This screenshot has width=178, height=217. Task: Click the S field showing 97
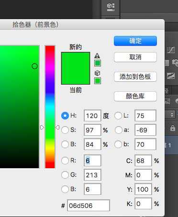point(92,130)
